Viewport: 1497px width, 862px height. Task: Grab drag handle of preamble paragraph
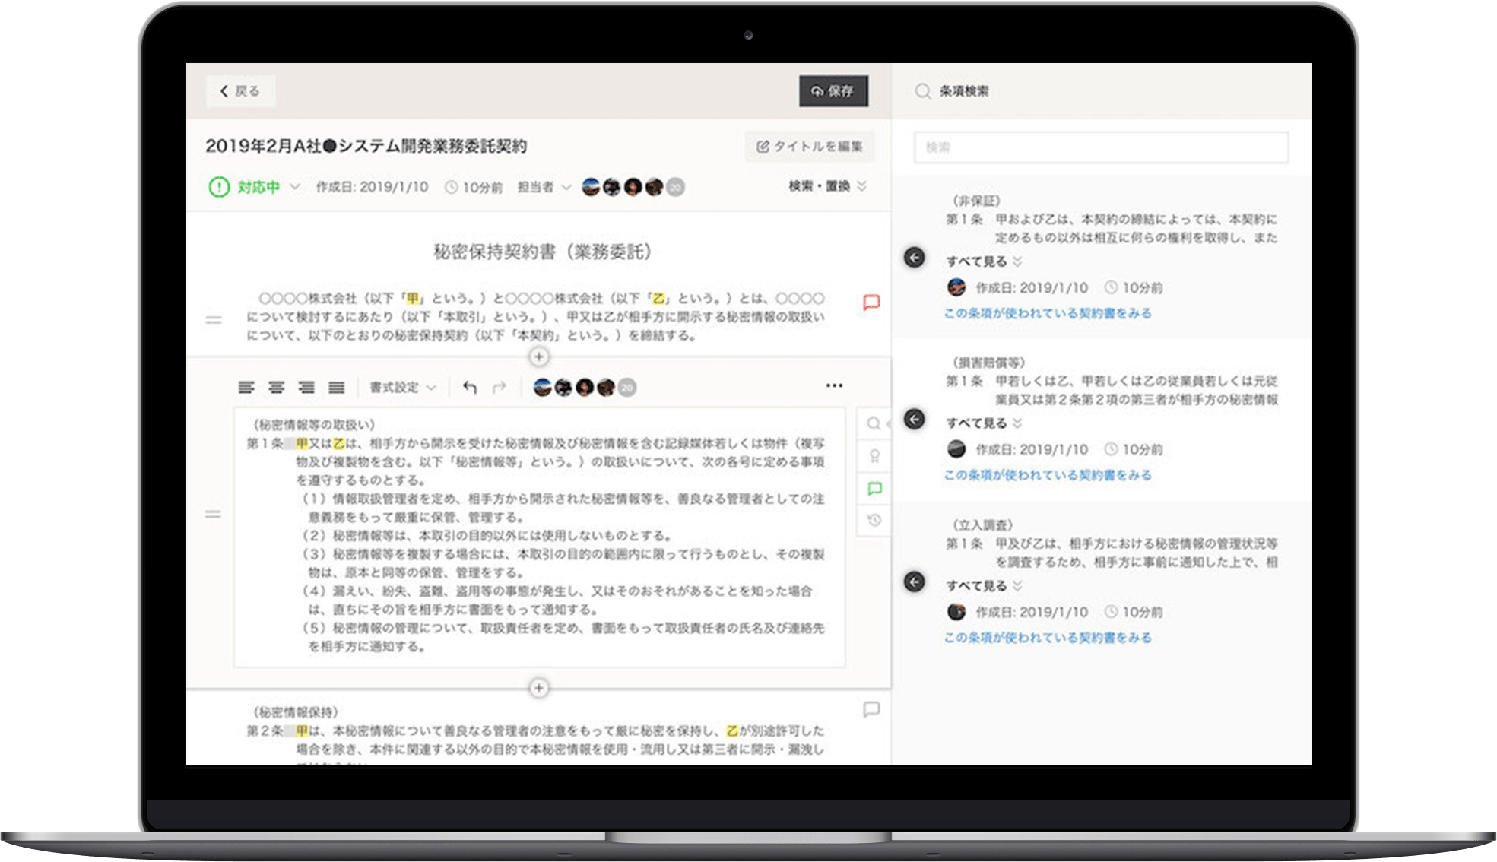point(214,320)
